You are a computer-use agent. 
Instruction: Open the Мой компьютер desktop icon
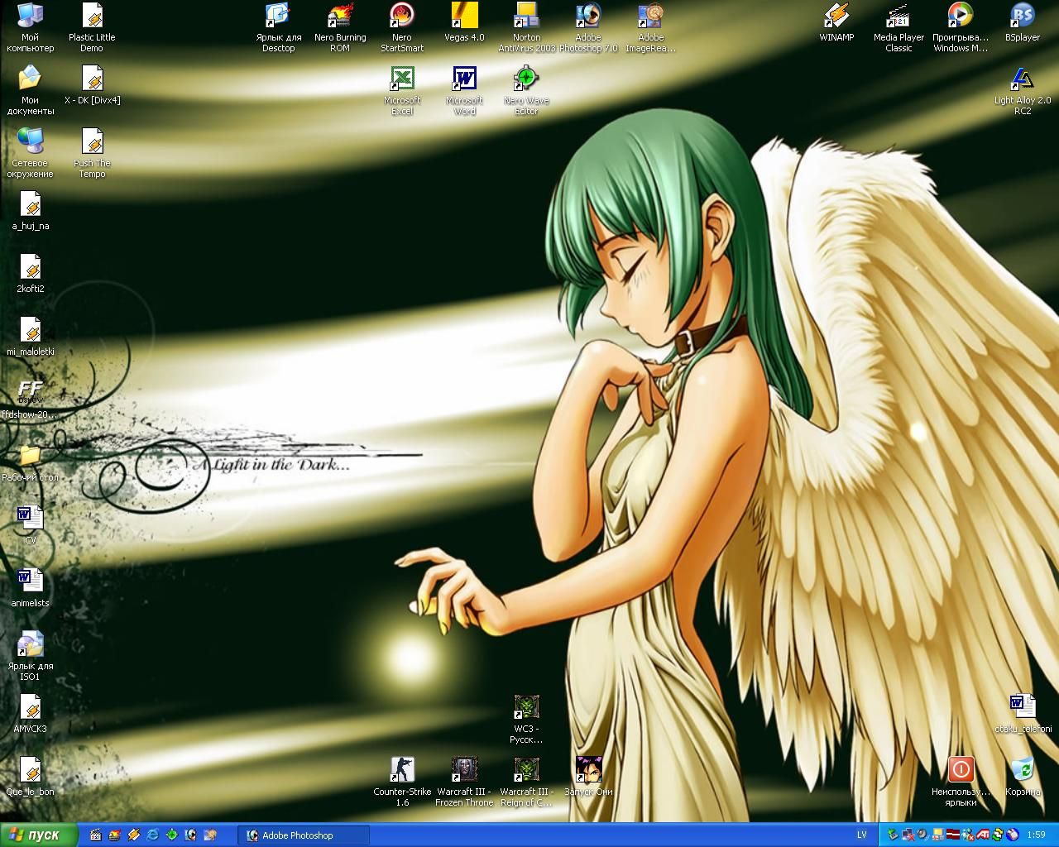pos(30,27)
